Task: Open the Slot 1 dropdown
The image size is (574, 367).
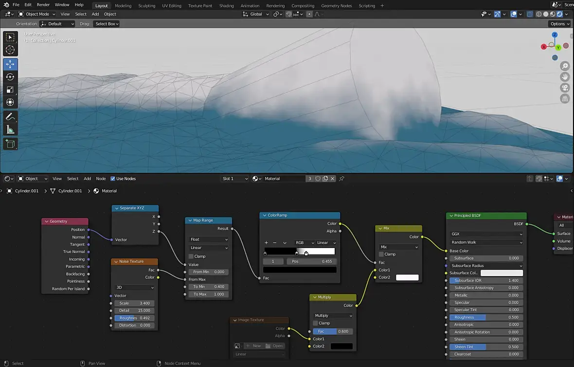Action: [x=235, y=179]
